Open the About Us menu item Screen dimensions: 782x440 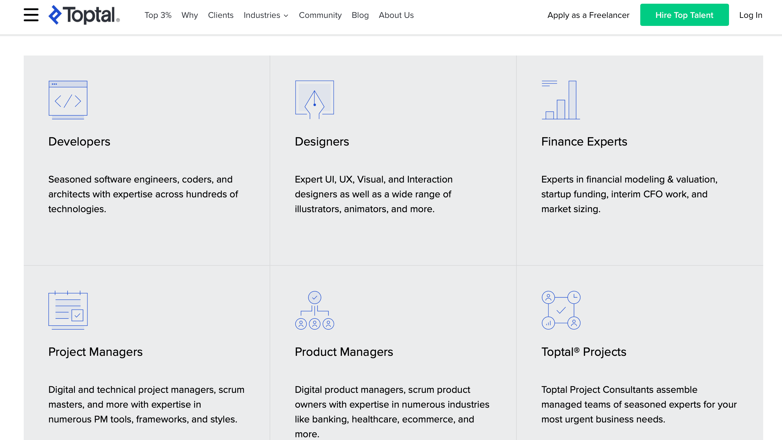(x=396, y=15)
